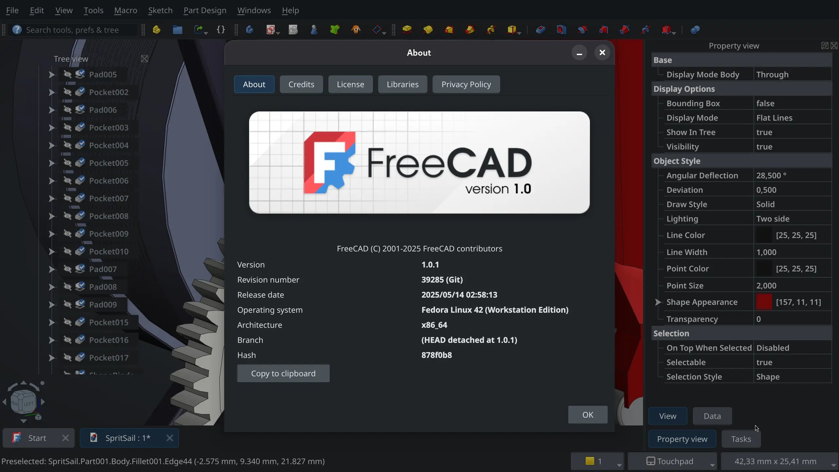This screenshot has height=472, width=839.
Task: Click the red Shape Appearance color swatch
Action: [x=764, y=302]
